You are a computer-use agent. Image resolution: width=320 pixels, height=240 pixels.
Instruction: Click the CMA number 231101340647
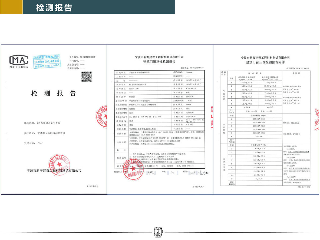[x=19, y=67]
